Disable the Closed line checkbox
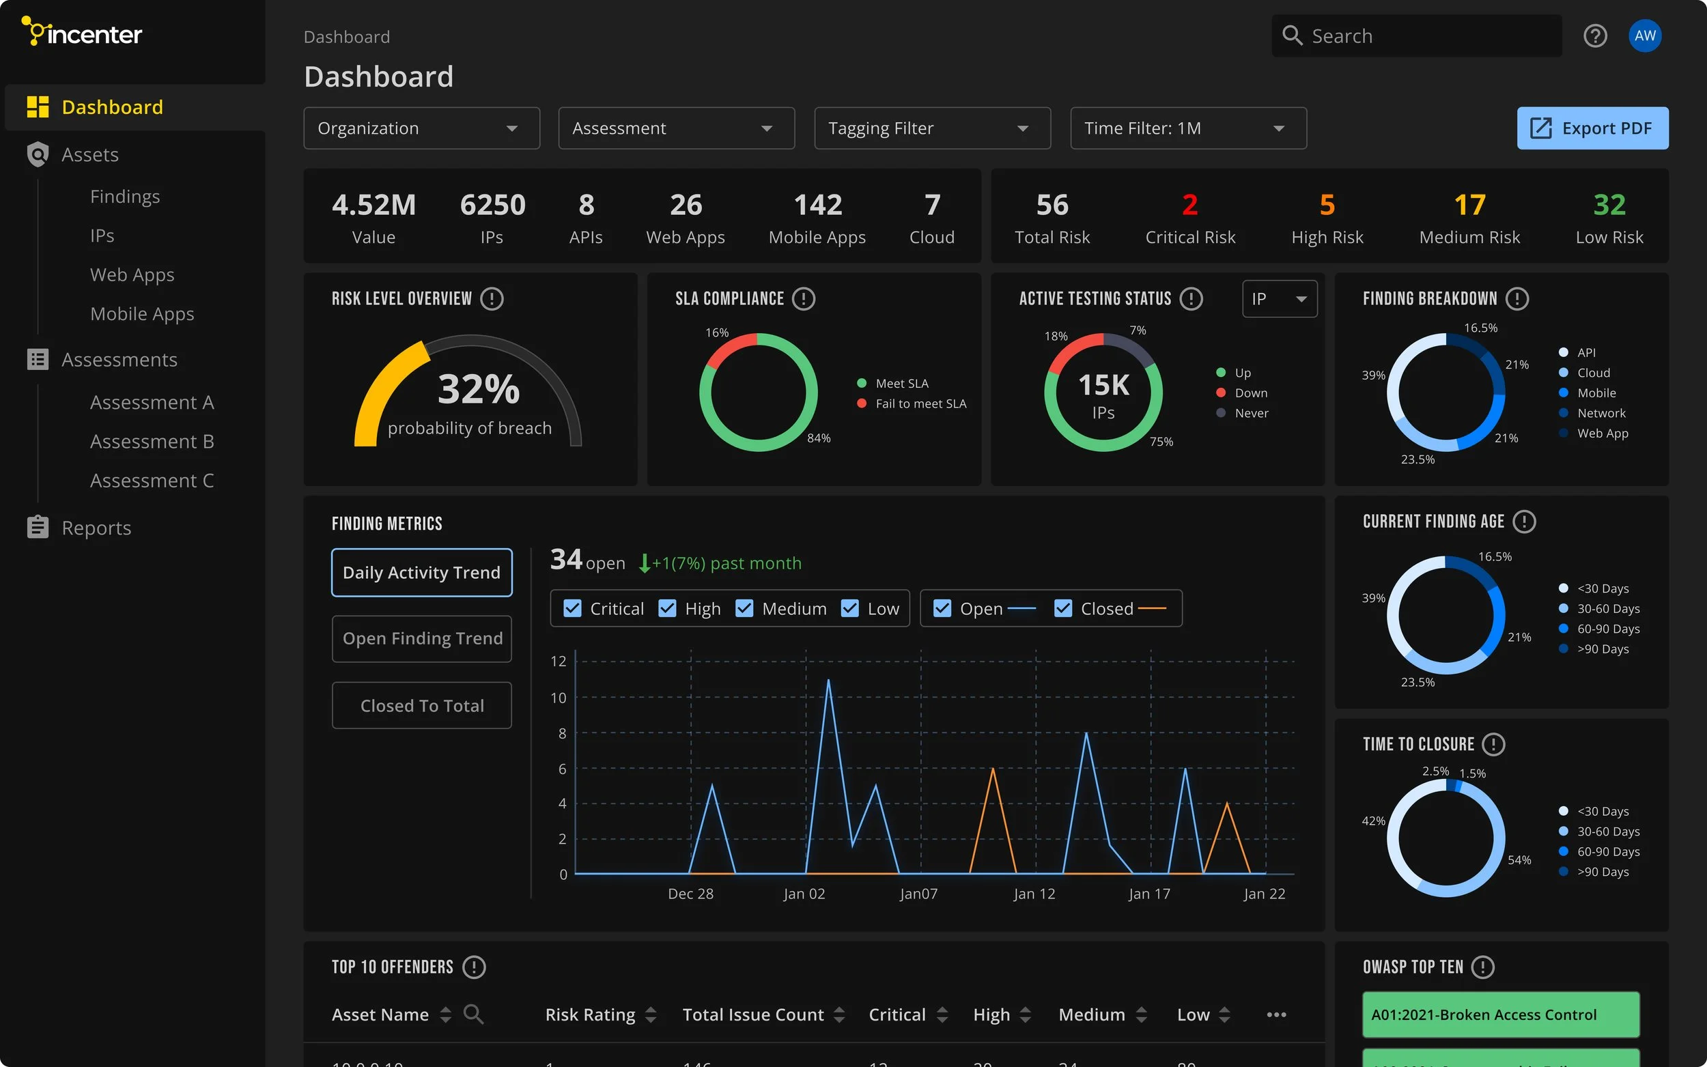Image resolution: width=1707 pixels, height=1067 pixels. (1062, 608)
